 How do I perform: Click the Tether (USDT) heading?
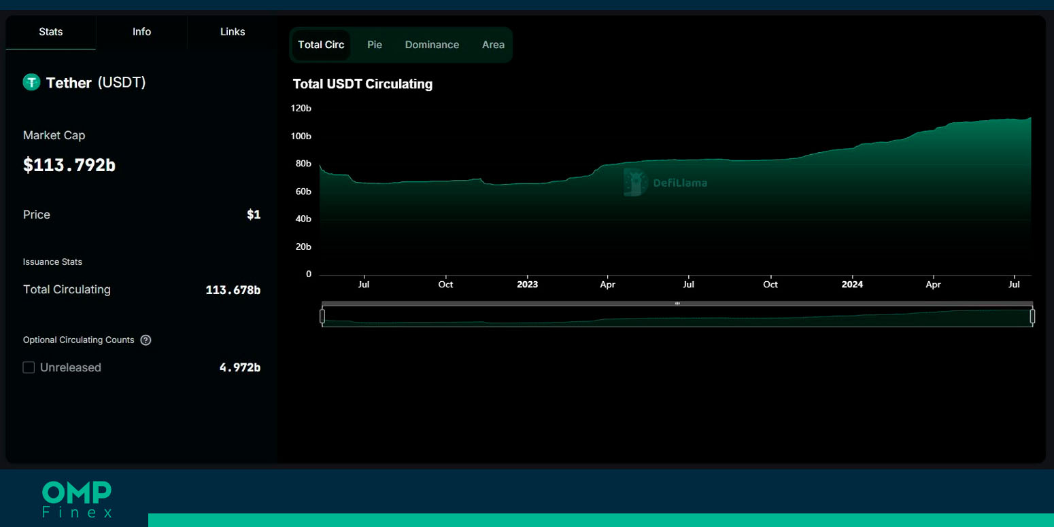point(96,83)
